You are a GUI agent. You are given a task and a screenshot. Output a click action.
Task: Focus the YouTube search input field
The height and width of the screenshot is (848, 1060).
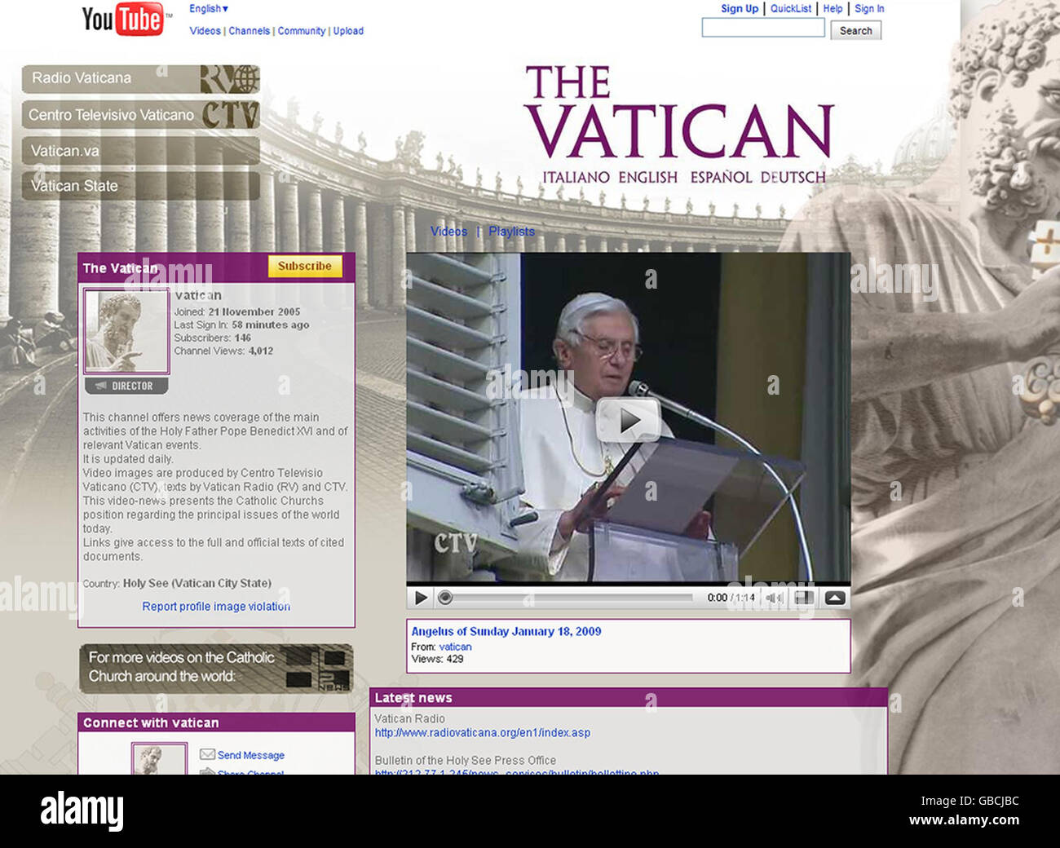pos(763,29)
